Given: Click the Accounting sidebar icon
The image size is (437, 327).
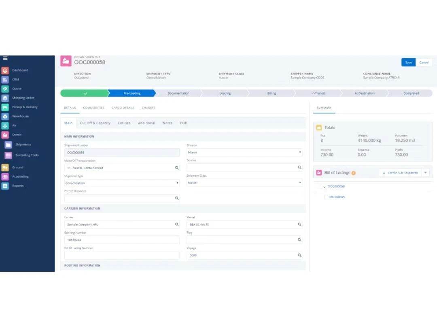Looking at the screenshot, I should point(5,176).
